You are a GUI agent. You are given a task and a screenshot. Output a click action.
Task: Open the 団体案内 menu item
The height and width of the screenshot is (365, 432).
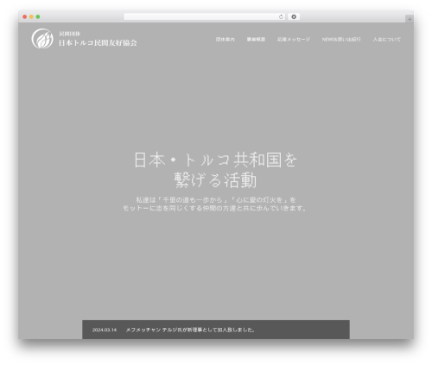pyautogui.click(x=226, y=40)
